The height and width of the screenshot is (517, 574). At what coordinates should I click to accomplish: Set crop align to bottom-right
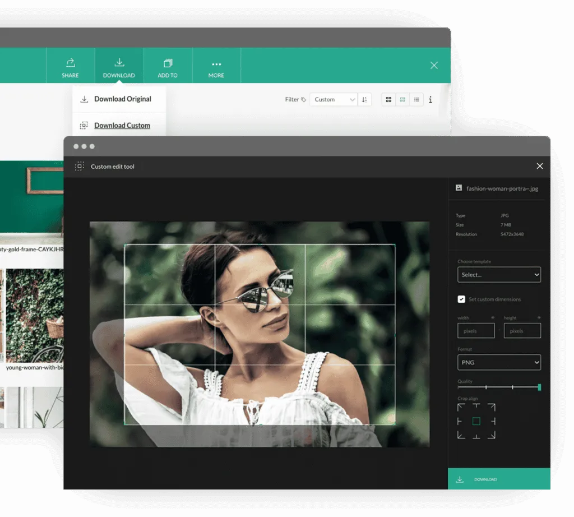pyautogui.click(x=491, y=435)
